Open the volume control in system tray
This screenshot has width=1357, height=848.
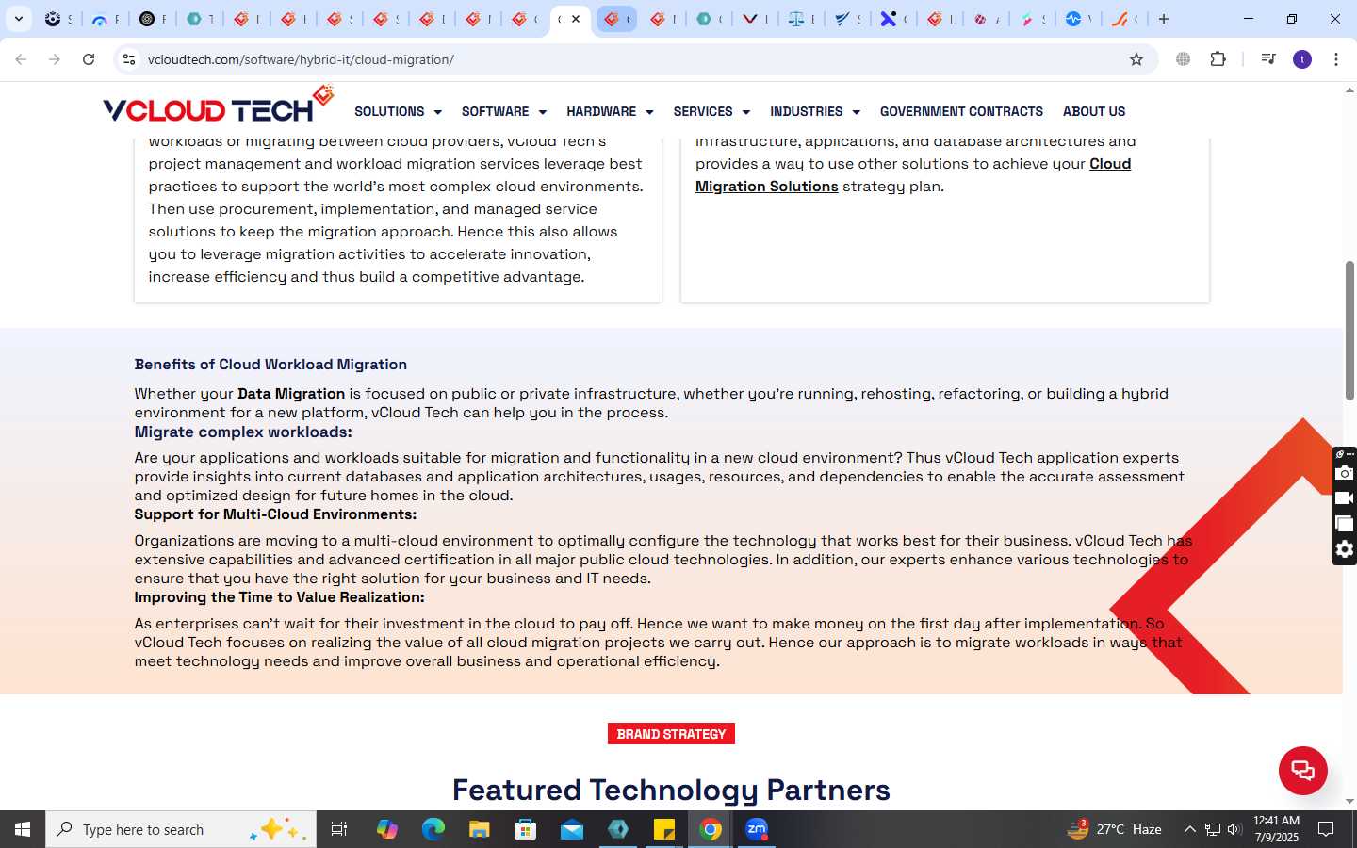1234,829
